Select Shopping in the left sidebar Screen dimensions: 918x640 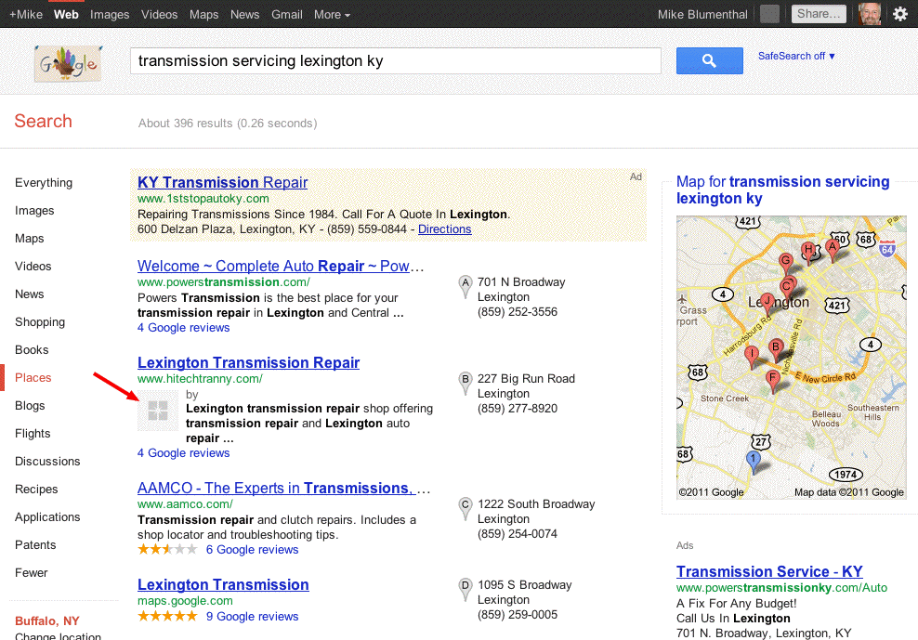[40, 322]
